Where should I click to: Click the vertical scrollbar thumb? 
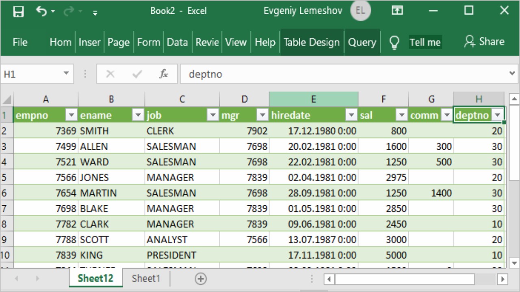(x=513, y=143)
